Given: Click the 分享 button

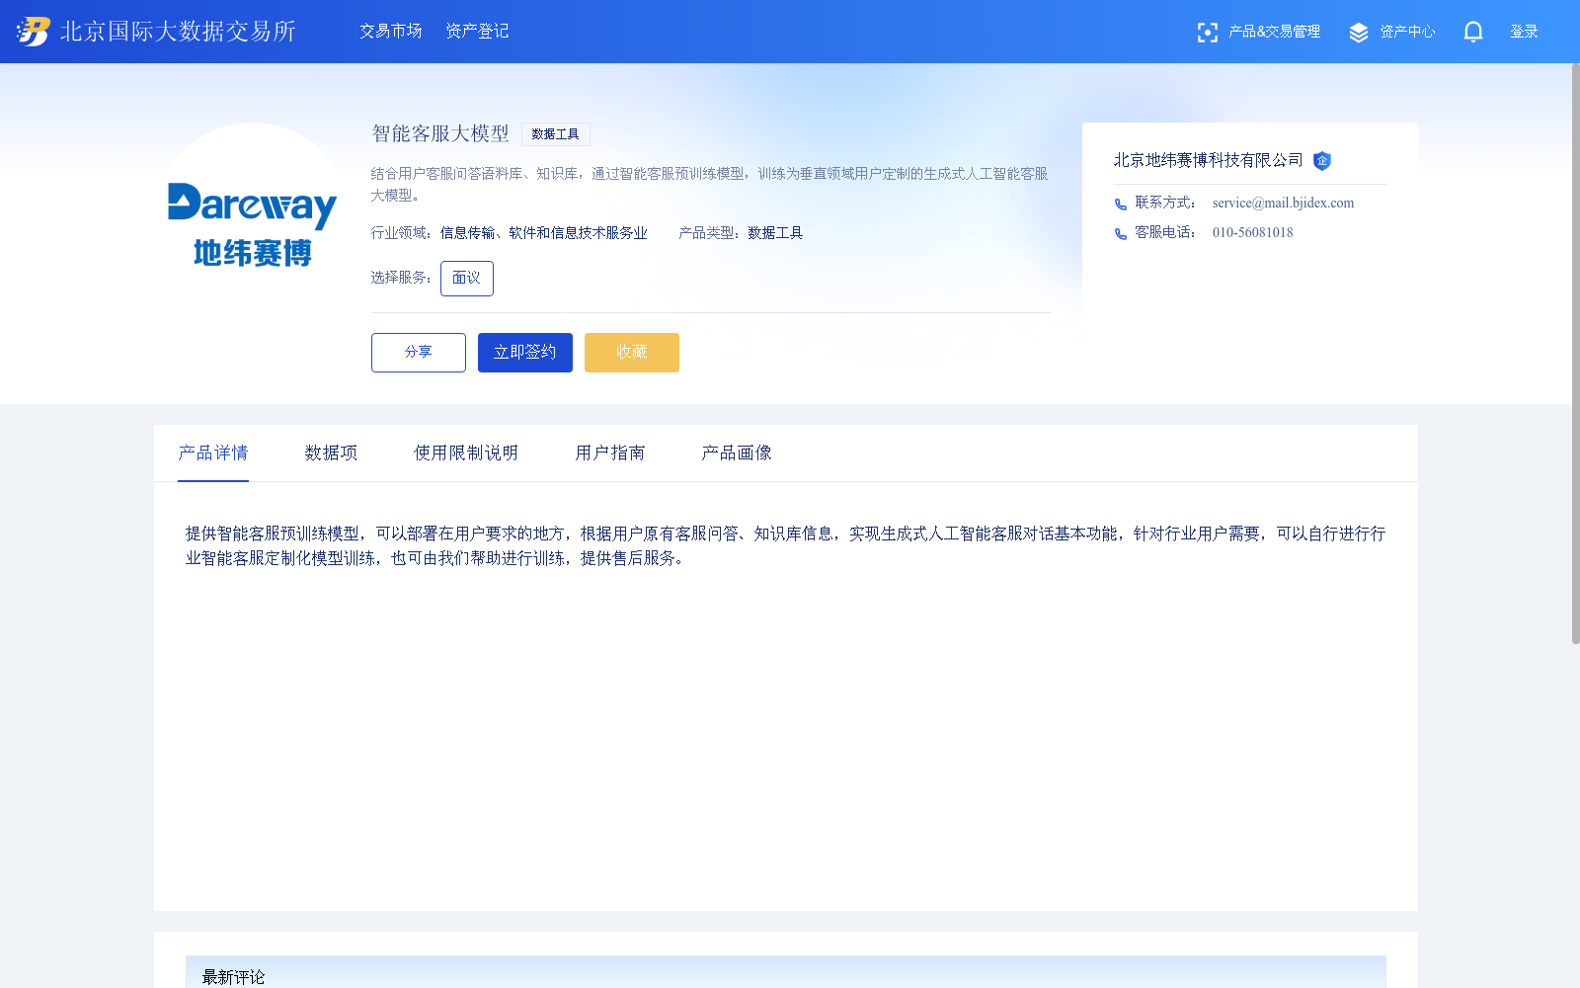Looking at the screenshot, I should pyautogui.click(x=419, y=353).
